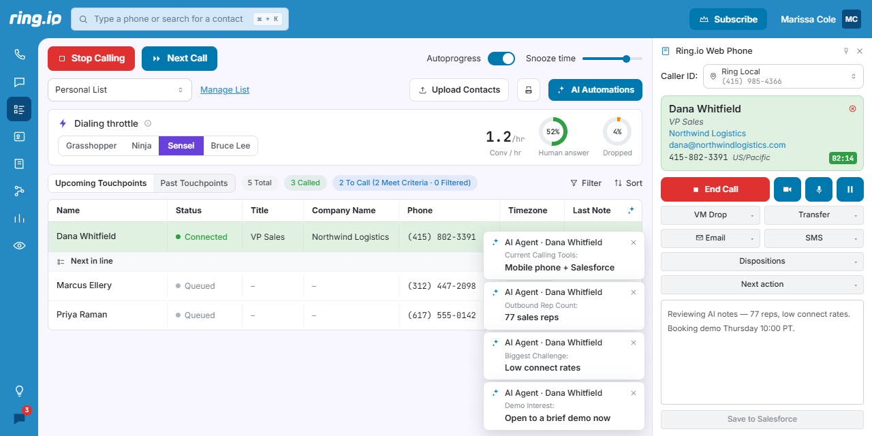The image size is (872, 436).
Task: Expand the Dispositions dropdown
Action: click(x=762, y=261)
